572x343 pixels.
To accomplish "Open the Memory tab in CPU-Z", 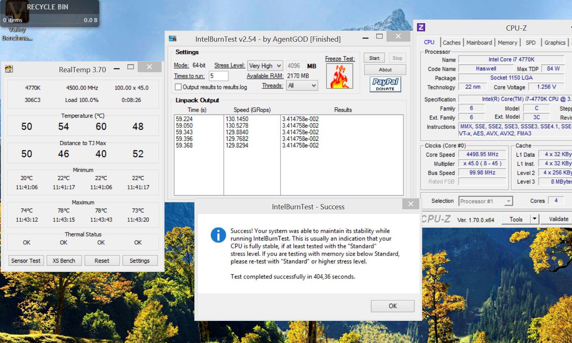I will pos(508,43).
